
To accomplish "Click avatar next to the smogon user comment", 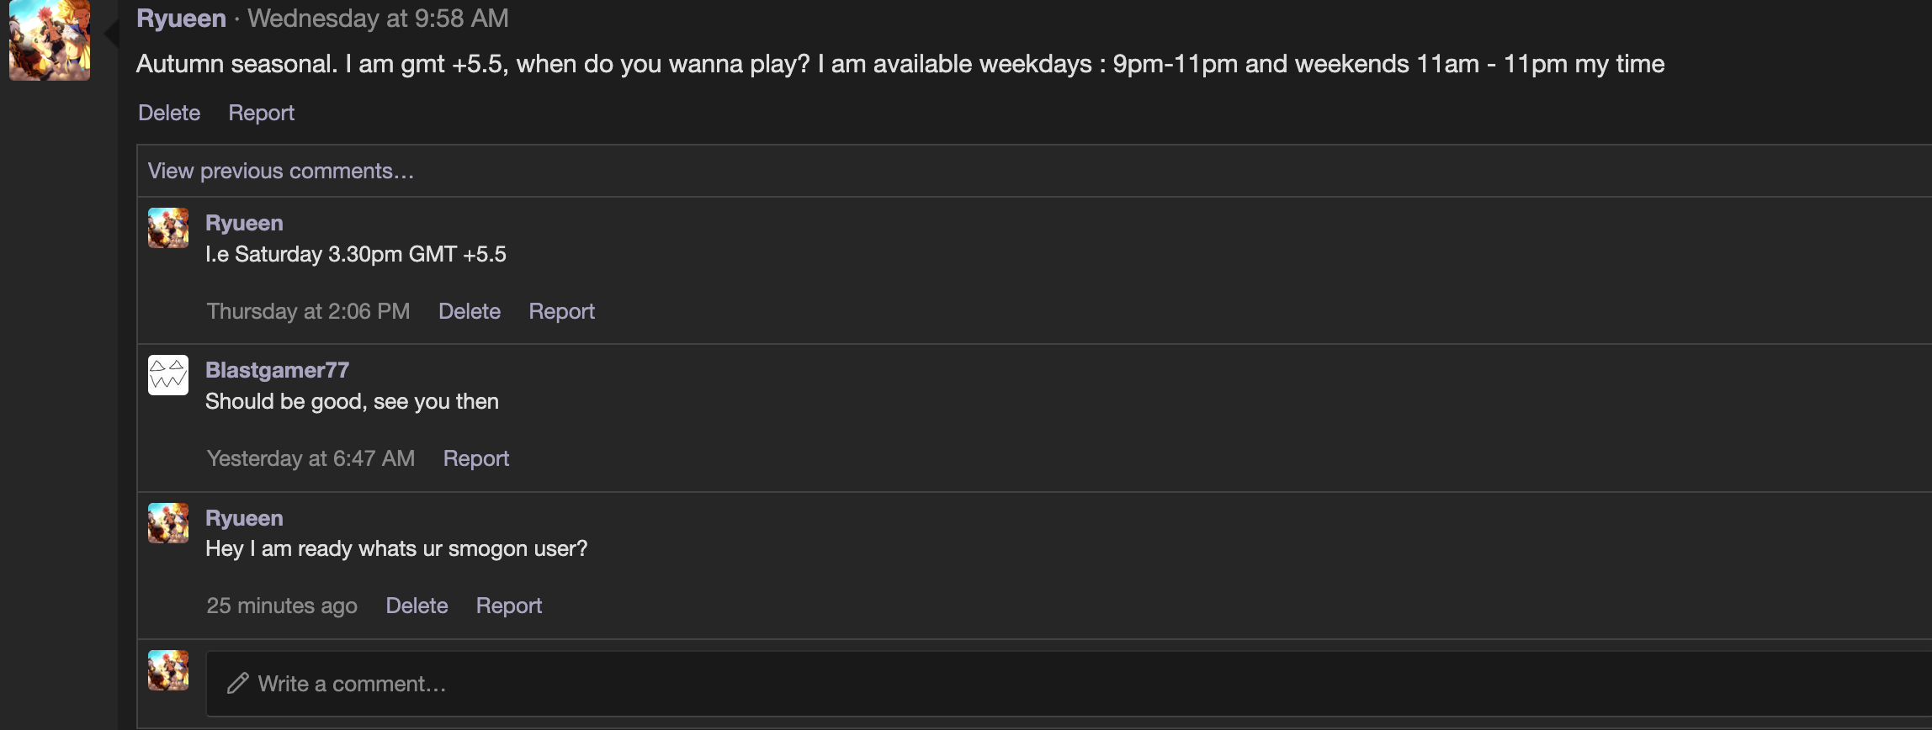I will pyautogui.click(x=168, y=523).
